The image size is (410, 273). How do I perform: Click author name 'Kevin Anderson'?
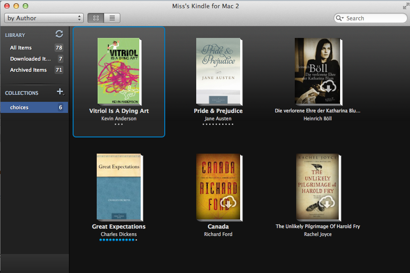(119, 118)
